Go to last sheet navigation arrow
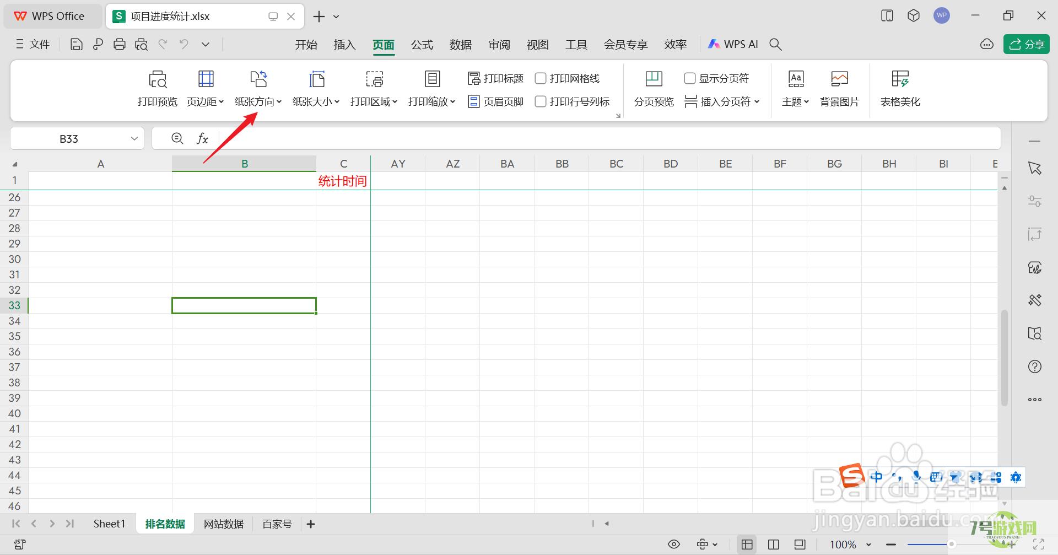This screenshot has width=1058, height=555. coord(70,524)
